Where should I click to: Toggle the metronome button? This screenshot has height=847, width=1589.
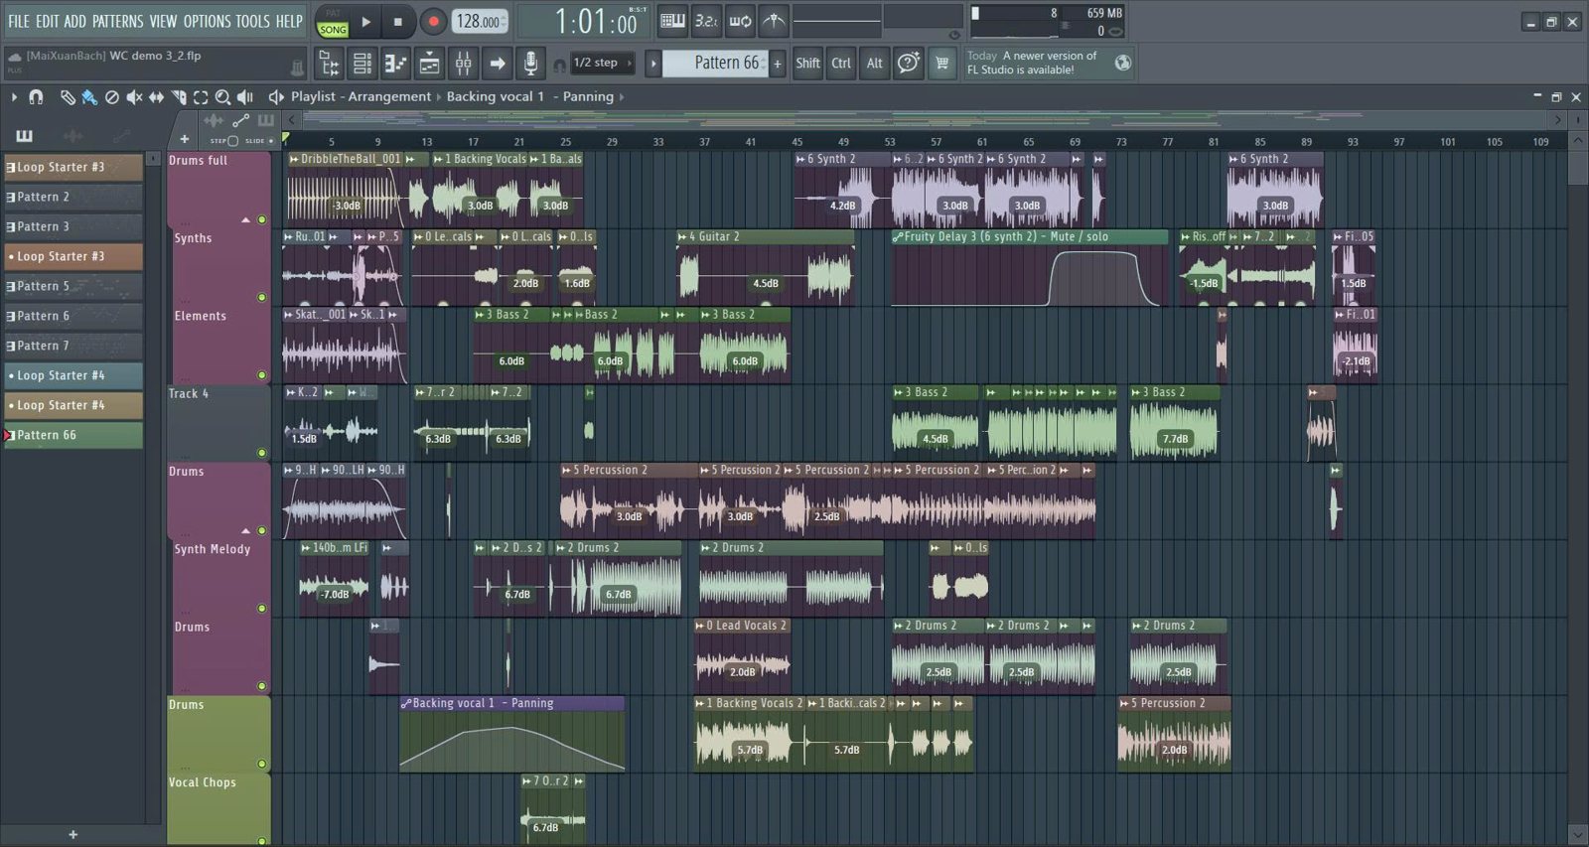[x=774, y=20]
